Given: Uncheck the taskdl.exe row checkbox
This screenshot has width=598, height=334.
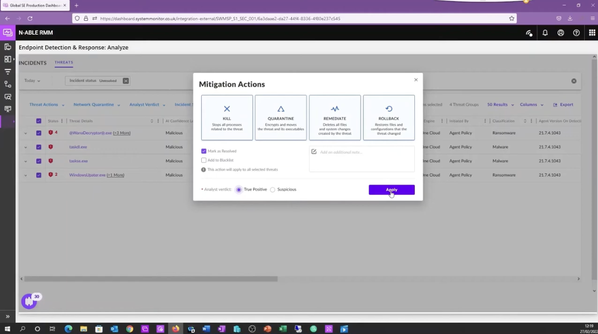Looking at the screenshot, I should coord(38,147).
